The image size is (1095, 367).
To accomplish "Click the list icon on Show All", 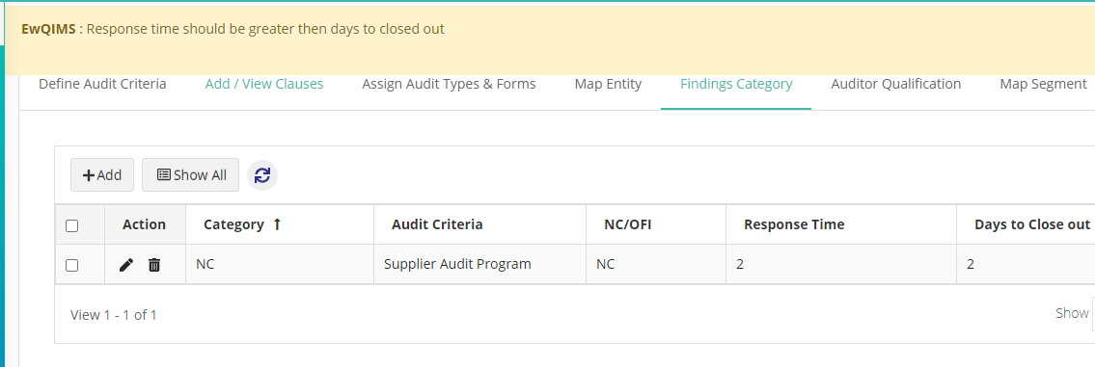I will click(x=163, y=175).
